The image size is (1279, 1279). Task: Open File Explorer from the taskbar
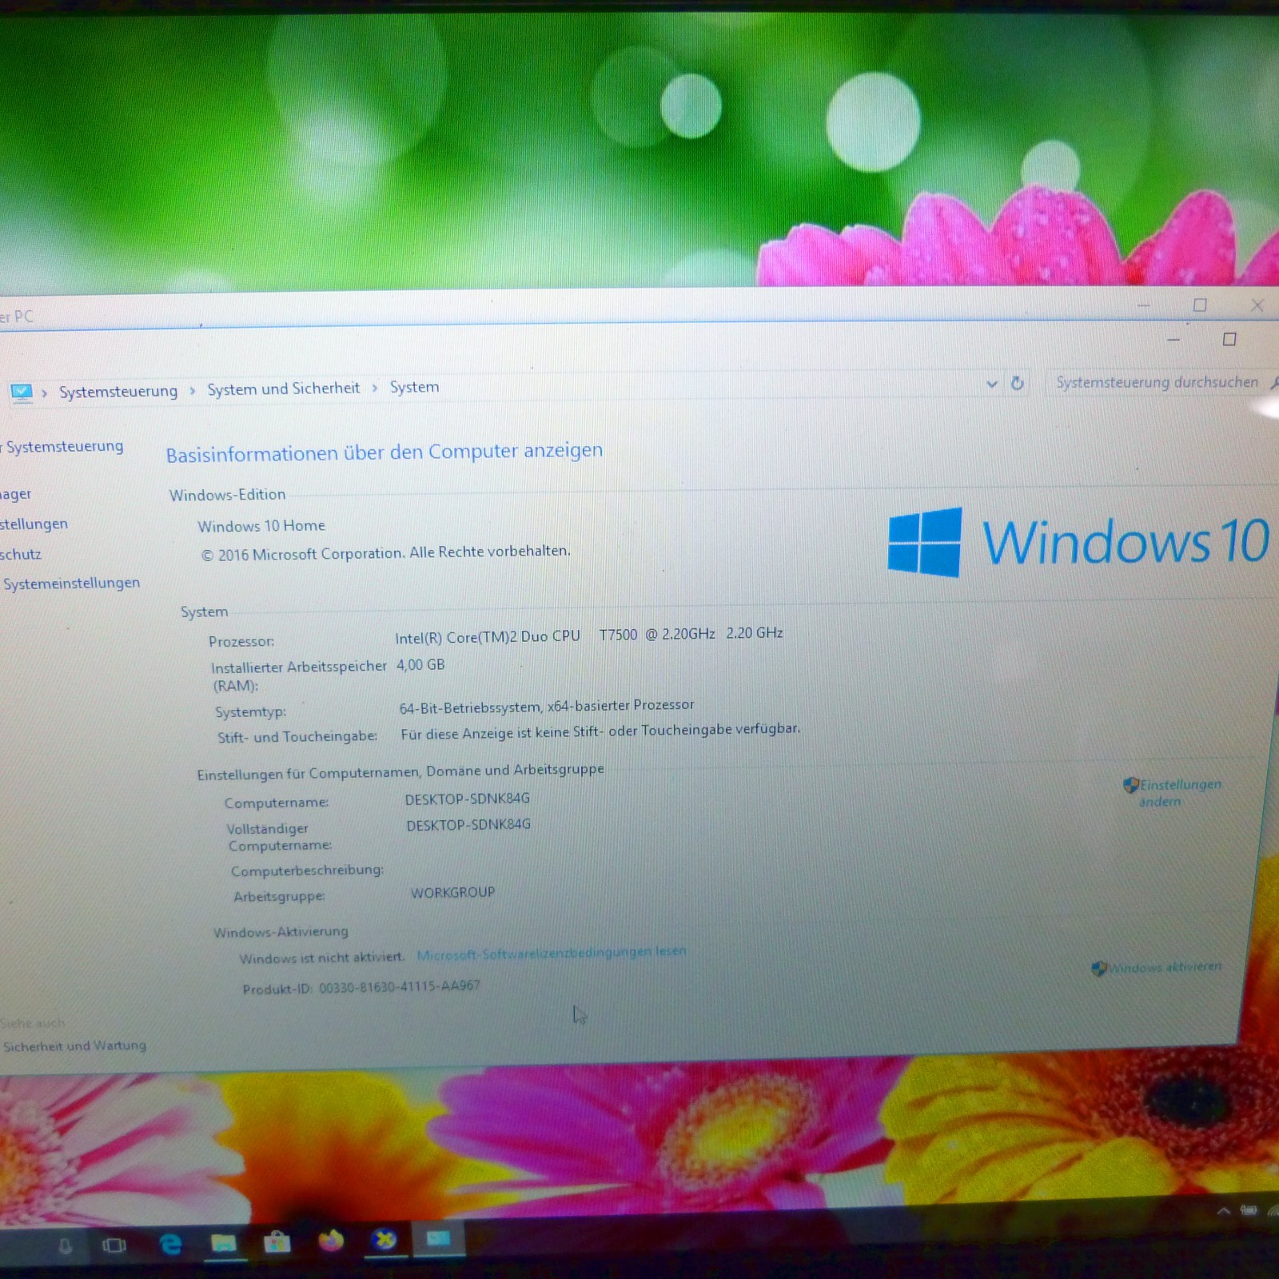tap(224, 1243)
